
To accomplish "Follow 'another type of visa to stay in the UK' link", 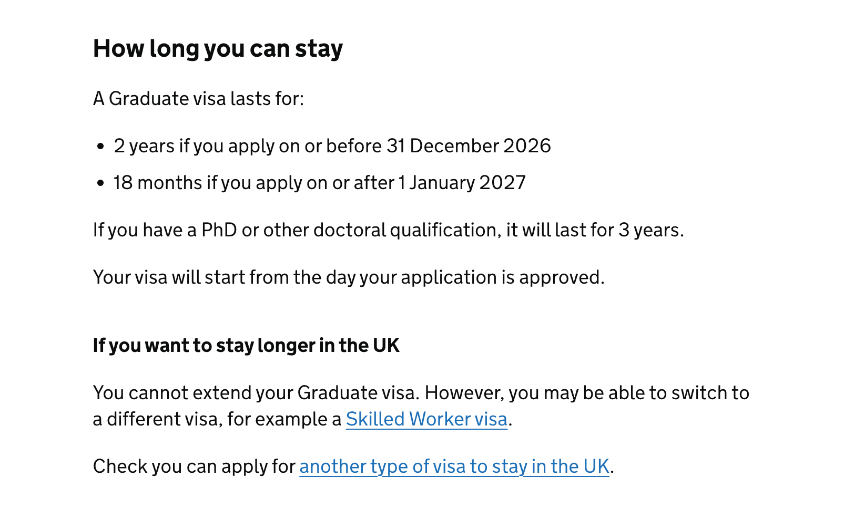I will click(x=454, y=466).
